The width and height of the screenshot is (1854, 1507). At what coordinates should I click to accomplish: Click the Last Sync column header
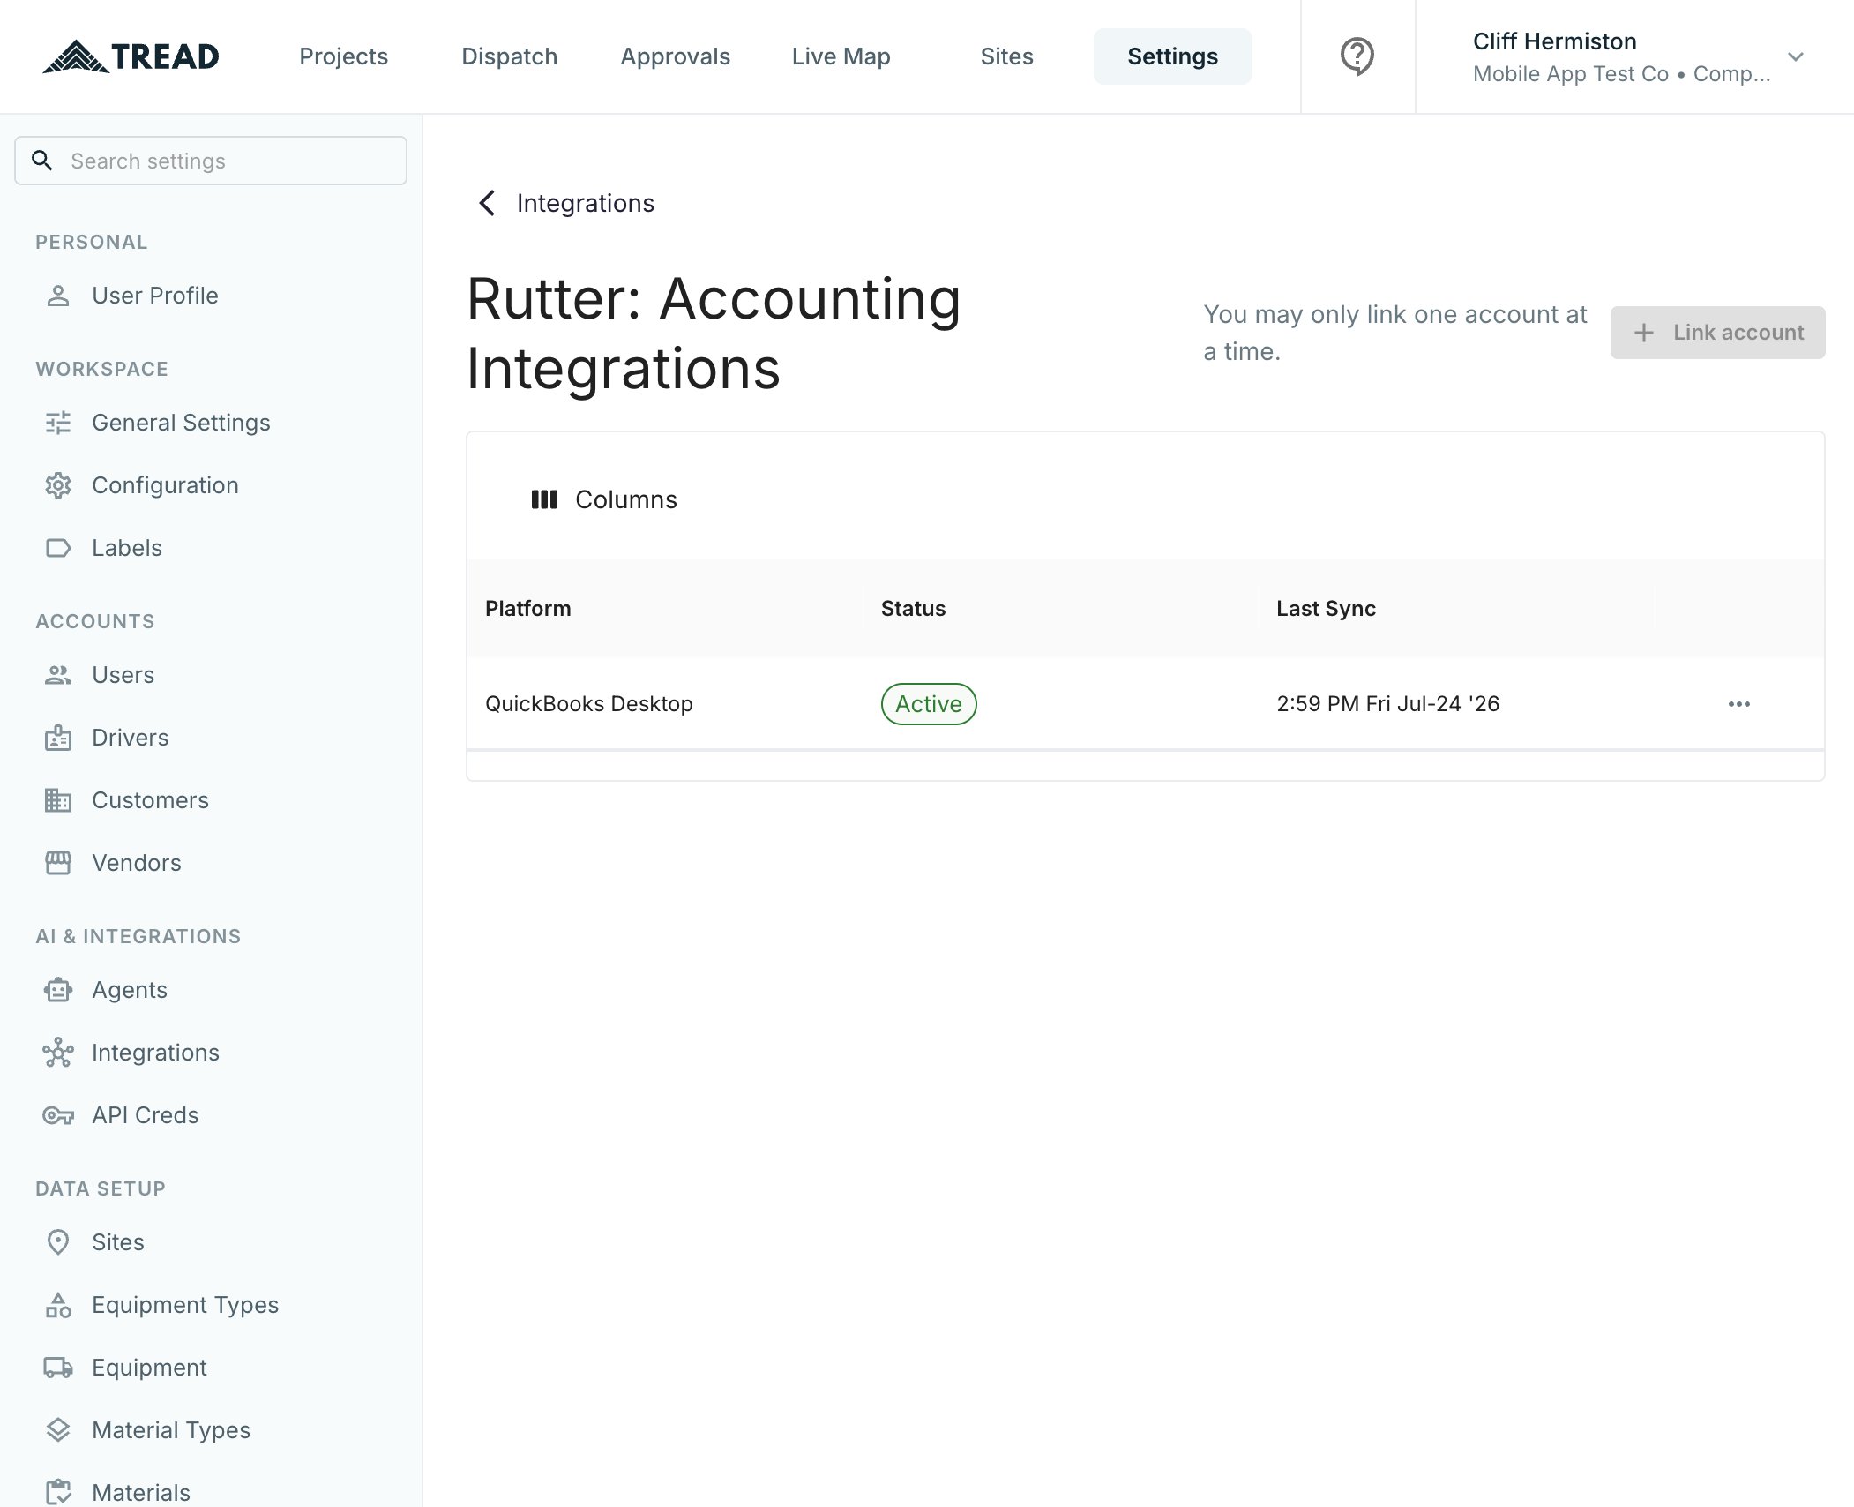coord(1456,609)
